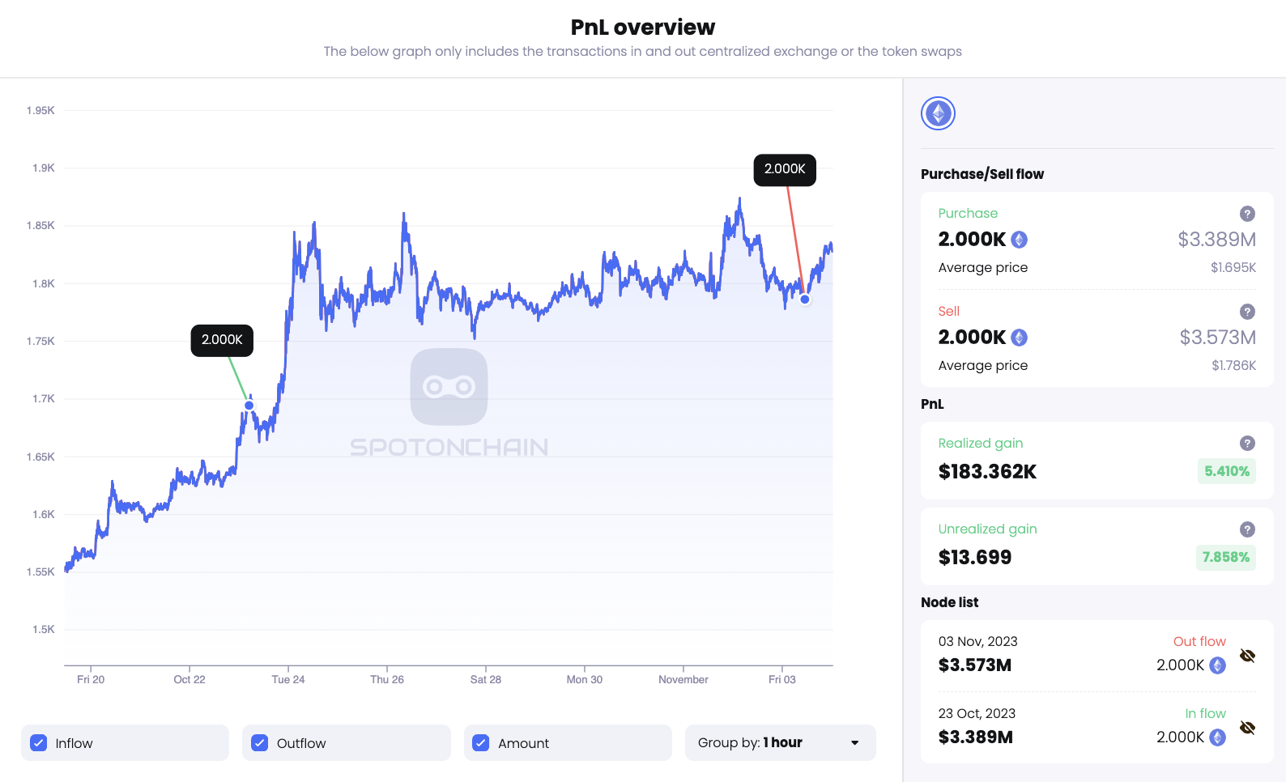Click the ETH icon next to Sell amount
Image resolution: width=1286 pixels, height=782 pixels.
click(1019, 338)
